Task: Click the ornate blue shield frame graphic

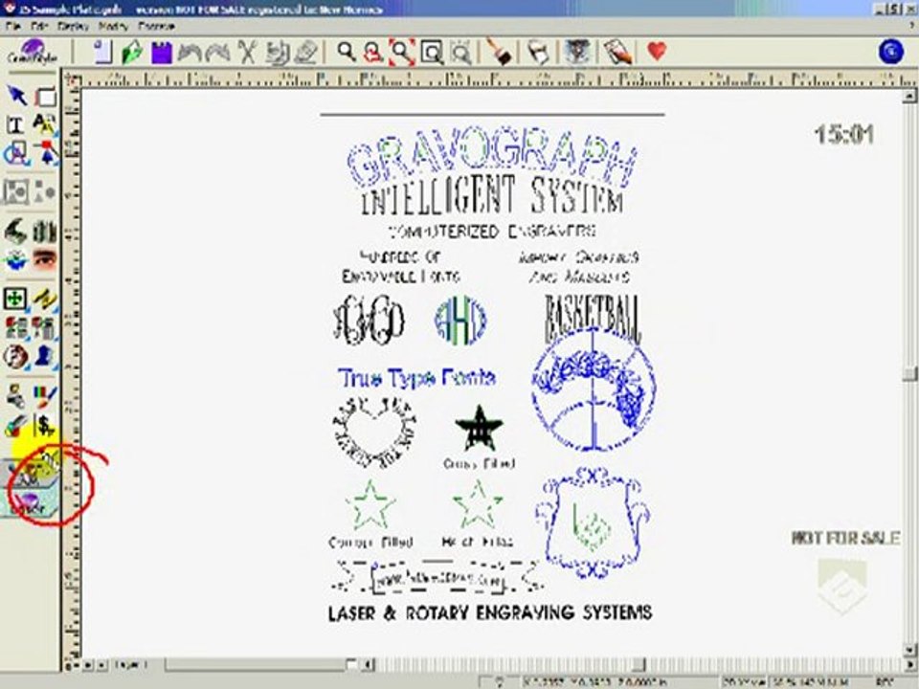Action: pyautogui.click(x=592, y=522)
